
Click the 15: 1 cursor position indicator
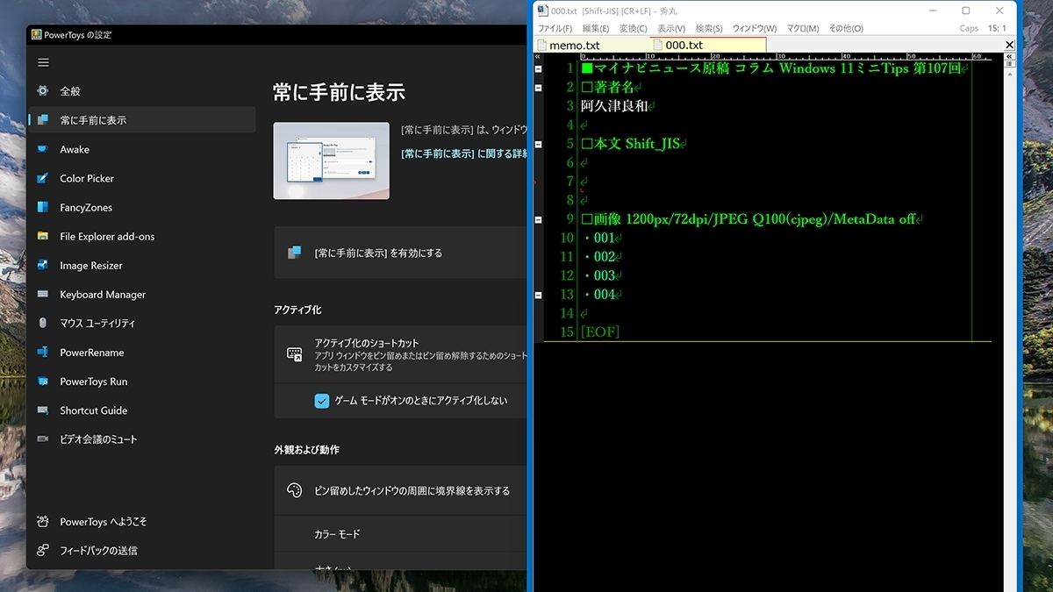coord(998,29)
